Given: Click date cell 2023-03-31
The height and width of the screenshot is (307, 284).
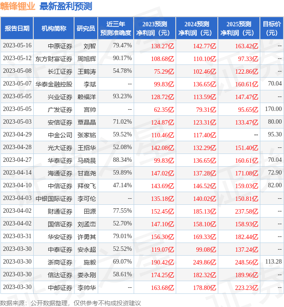Looking at the screenshot, I should pyautogui.click(x=17, y=236).
